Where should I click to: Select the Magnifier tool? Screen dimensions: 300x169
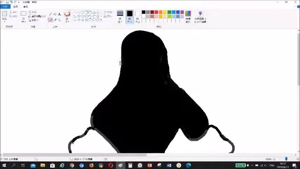point(60,20)
